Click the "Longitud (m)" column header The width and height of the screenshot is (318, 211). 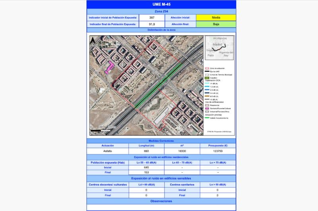pos(146,146)
